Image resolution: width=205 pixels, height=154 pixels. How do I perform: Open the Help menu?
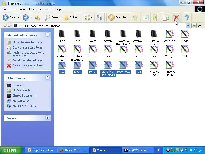point(58,9)
